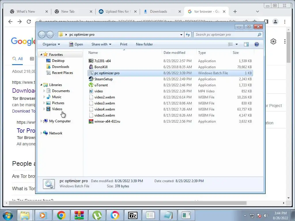Click Chrome's reload page button
Viewport: 295px width, 221px height.
pos(29,22)
